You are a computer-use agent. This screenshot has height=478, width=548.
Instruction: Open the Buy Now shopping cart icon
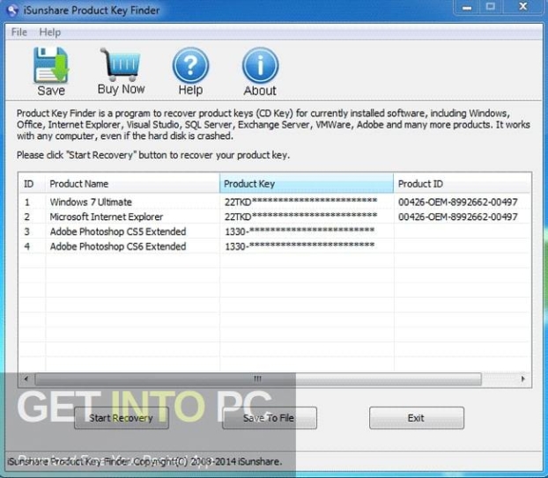click(120, 64)
